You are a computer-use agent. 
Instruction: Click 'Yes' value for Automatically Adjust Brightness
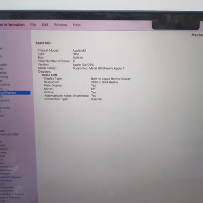(x=94, y=96)
